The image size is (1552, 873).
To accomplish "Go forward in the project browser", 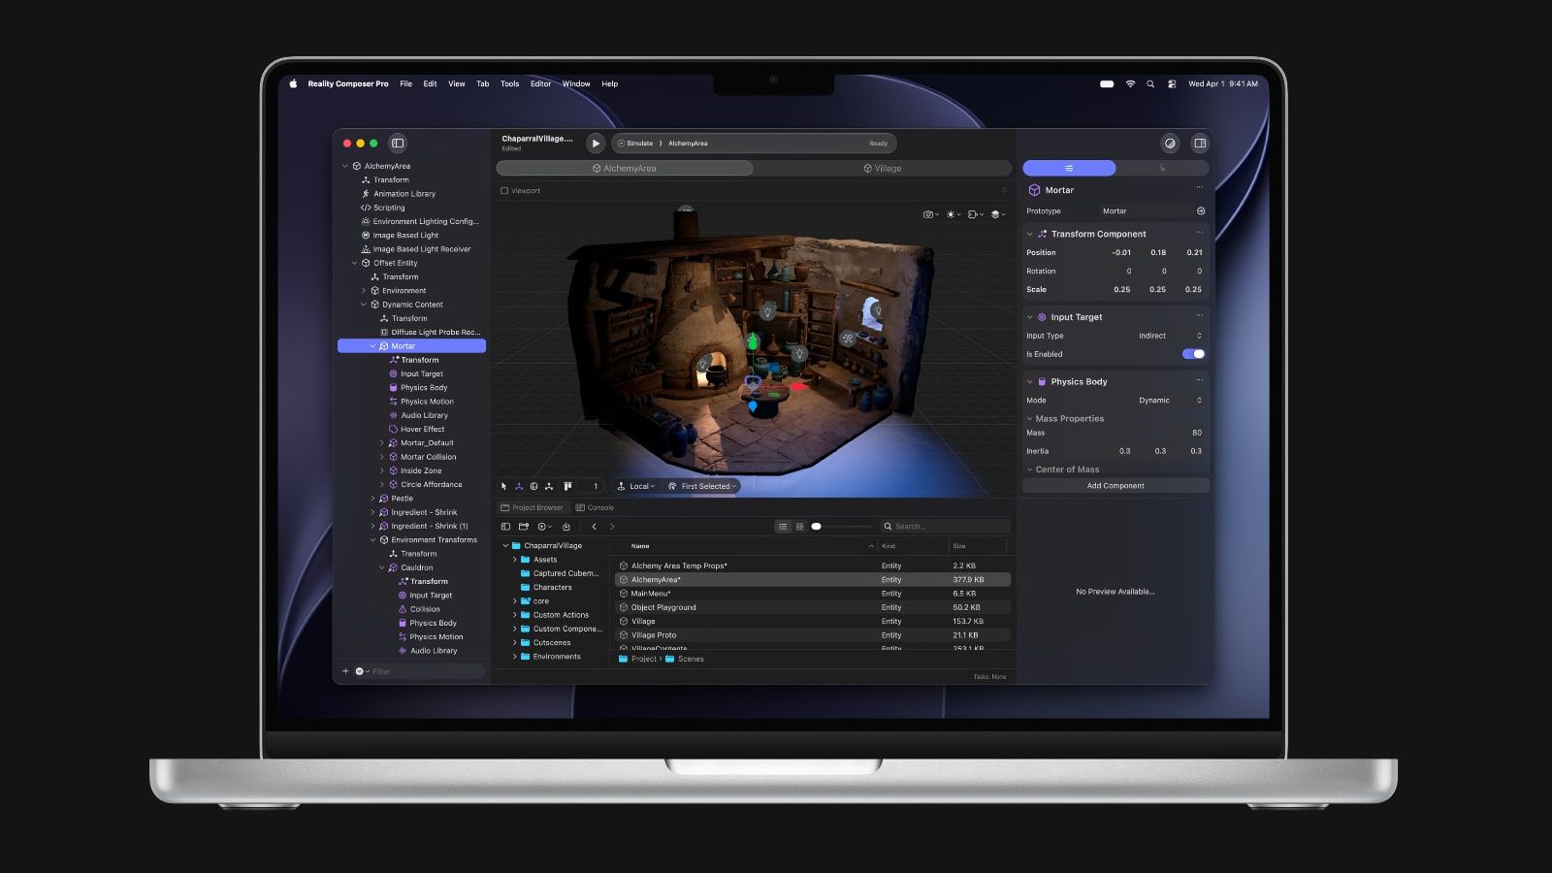I will 612,527.
